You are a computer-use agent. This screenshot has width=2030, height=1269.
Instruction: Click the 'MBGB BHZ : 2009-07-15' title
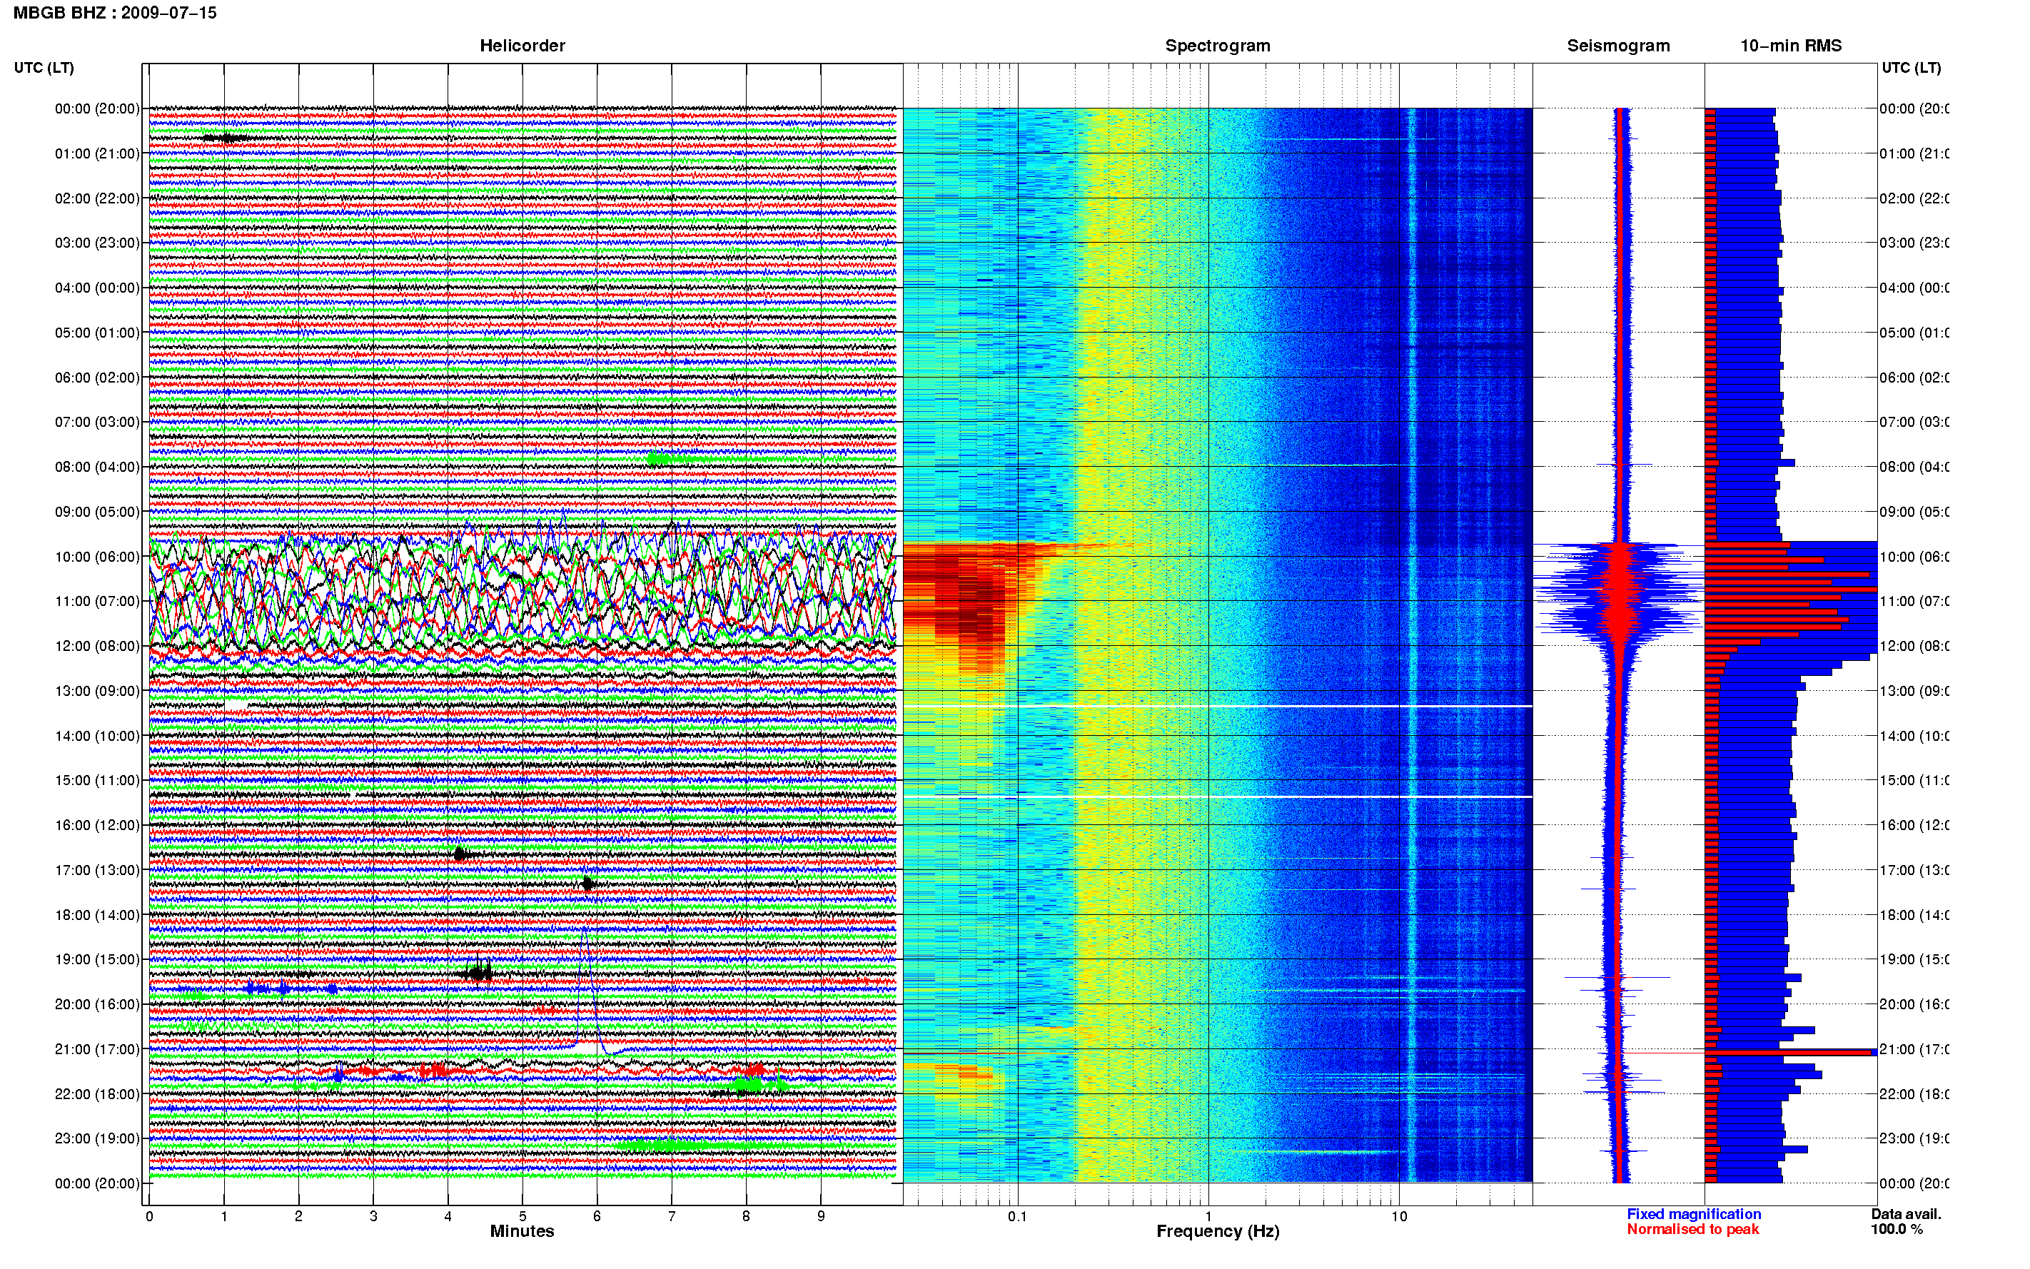[115, 13]
